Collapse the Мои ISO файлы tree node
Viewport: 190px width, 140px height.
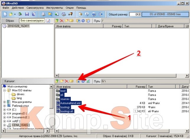(x=4, y=90)
